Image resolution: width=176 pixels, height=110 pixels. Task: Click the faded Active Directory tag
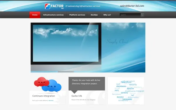pyautogui.click(x=134, y=87)
